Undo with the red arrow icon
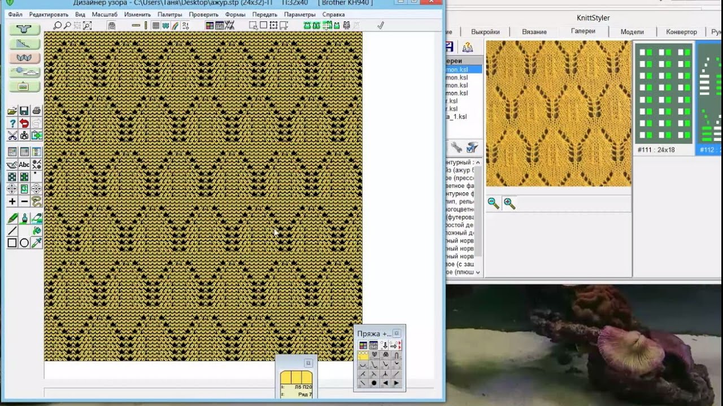This screenshot has width=723, height=406. click(24, 123)
